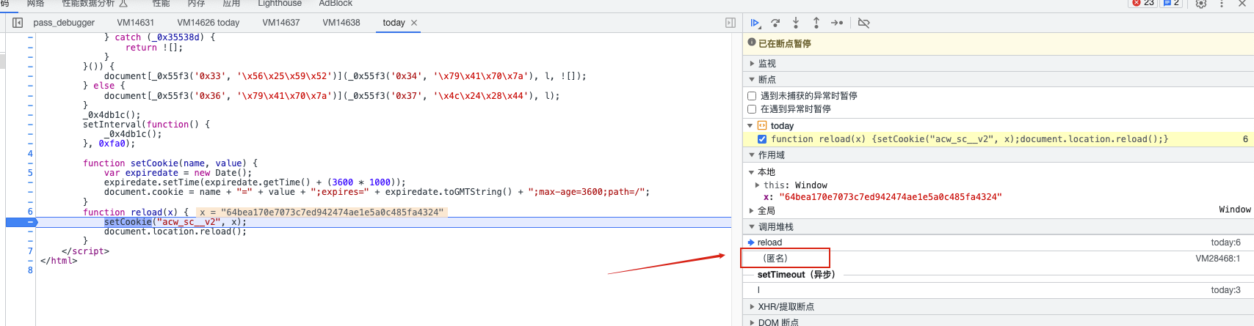Open the today:3 source location link
Viewport: 1254px width, 326px height.
1225,290
